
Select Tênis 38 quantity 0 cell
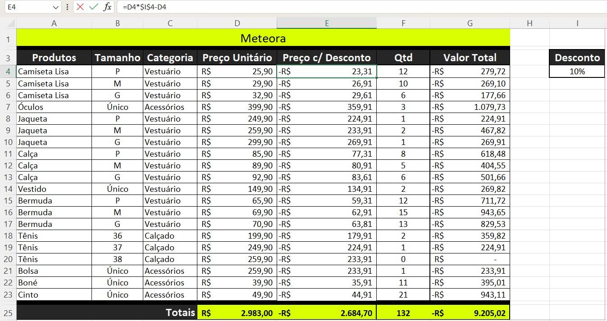pyautogui.click(x=403, y=259)
